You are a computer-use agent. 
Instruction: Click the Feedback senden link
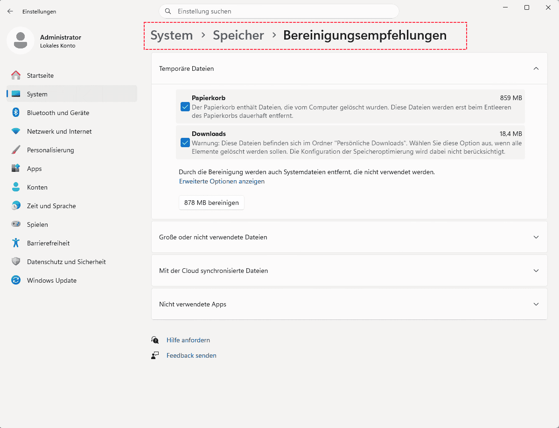(x=191, y=355)
